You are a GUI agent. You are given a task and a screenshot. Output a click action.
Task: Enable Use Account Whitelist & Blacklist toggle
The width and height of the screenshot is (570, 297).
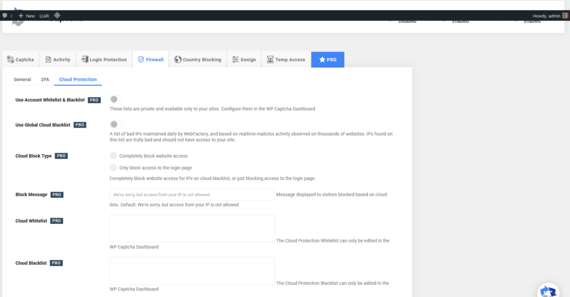pyautogui.click(x=116, y=99)
